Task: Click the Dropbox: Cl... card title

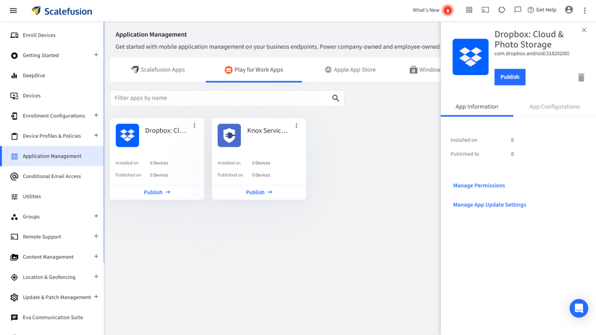Action: (166, 130)
